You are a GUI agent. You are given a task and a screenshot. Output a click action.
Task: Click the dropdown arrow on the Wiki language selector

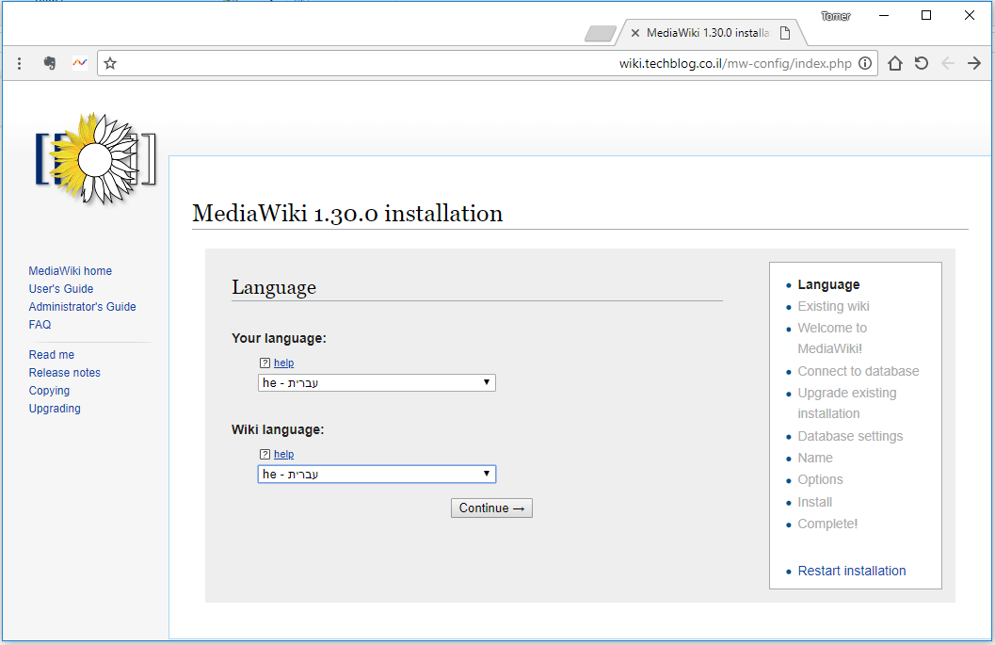coord(487,474)
